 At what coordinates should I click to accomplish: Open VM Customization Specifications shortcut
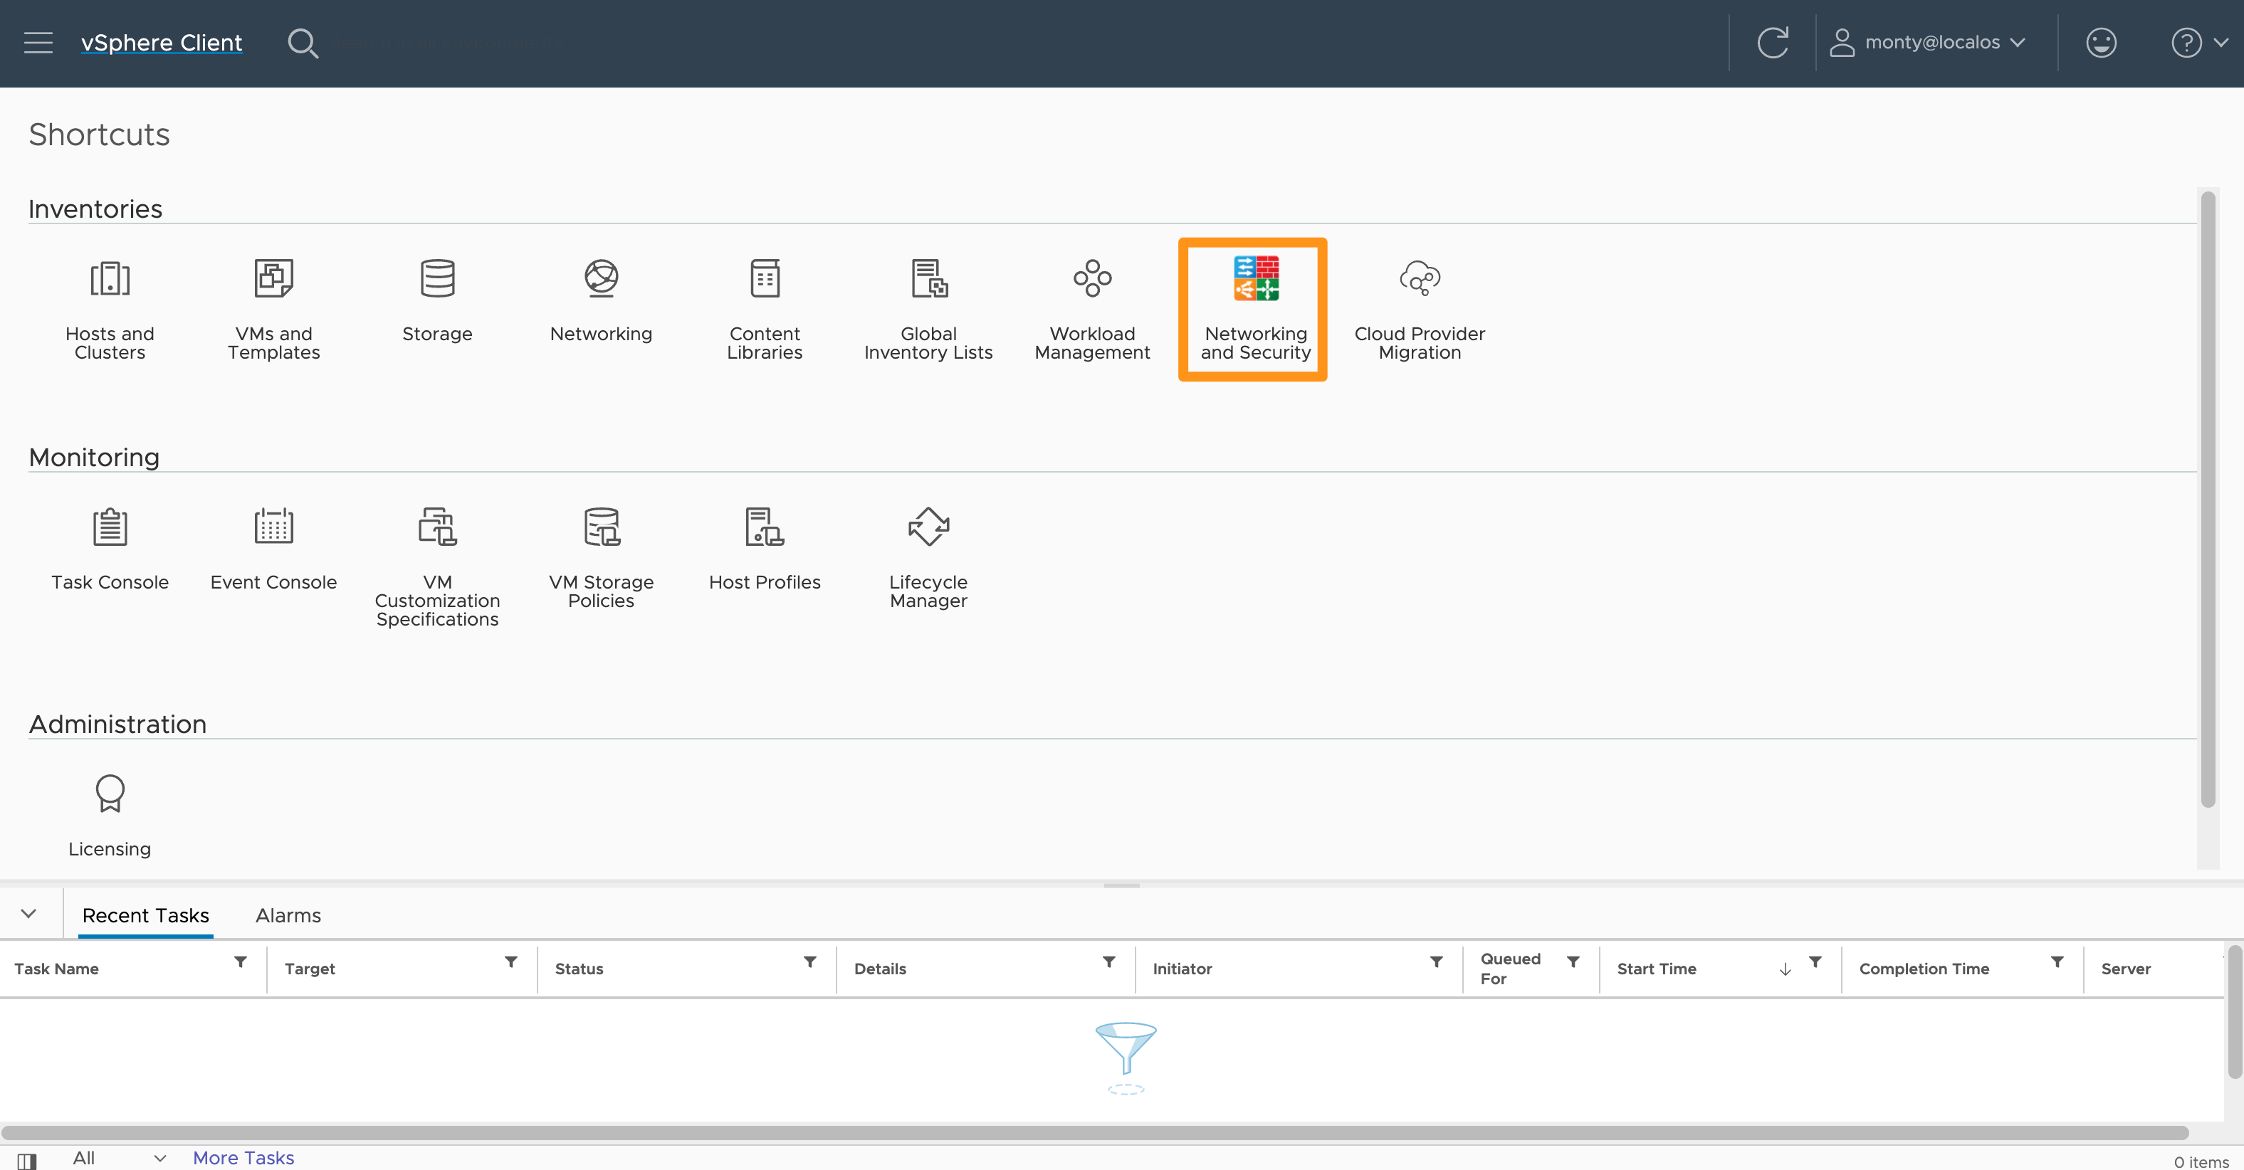[437, 568]
